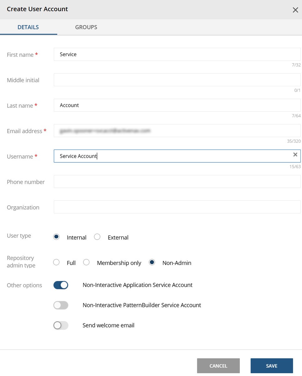Click the Organization field
This screenshot has width=302, height=376.
click(x=177, y=207)
